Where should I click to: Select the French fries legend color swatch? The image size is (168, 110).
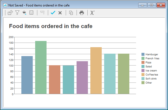143,59
